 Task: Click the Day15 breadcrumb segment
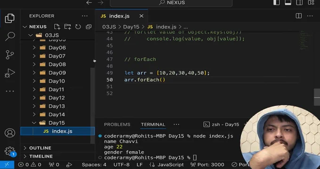coord(131,27)
